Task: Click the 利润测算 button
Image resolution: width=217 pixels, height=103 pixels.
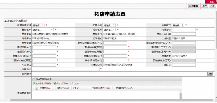Action: point(194,6)
